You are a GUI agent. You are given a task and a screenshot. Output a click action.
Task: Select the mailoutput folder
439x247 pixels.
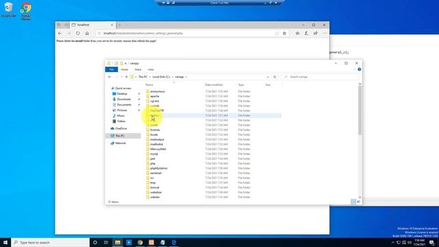click(157, 139)
